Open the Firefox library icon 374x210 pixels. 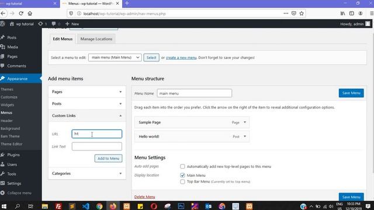(343, 13)
